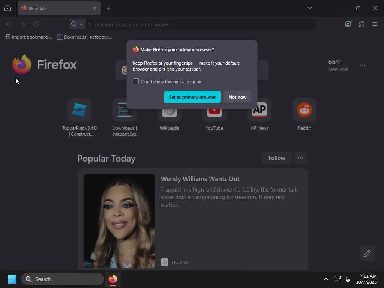
Task: Open the extensions puzzle icon
Action: [x=361, y=24]
